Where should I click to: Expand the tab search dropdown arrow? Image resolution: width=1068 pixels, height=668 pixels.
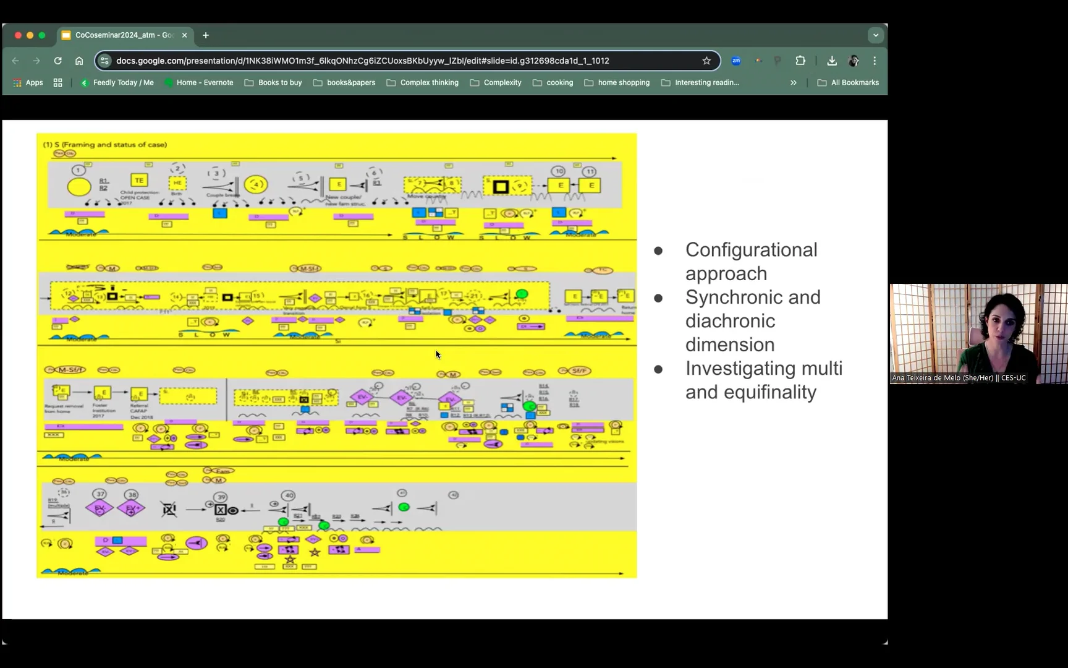[875, 35]
